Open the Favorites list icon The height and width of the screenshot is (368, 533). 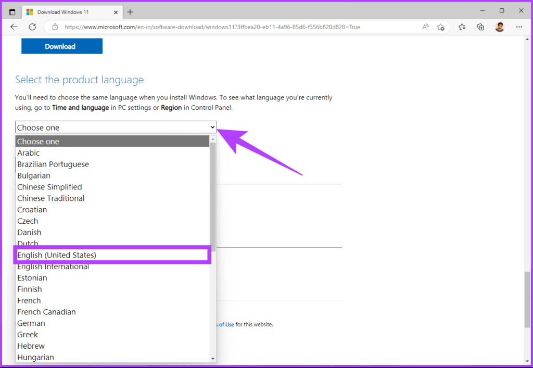(462, 27)
